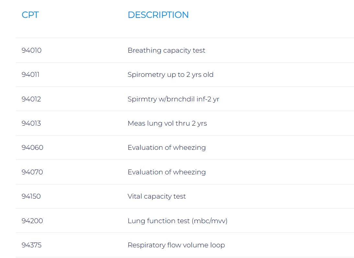Screen dimensions: 354x258
Task: Click Spirometry up to 2 yrs old
Action: (170, 75)
